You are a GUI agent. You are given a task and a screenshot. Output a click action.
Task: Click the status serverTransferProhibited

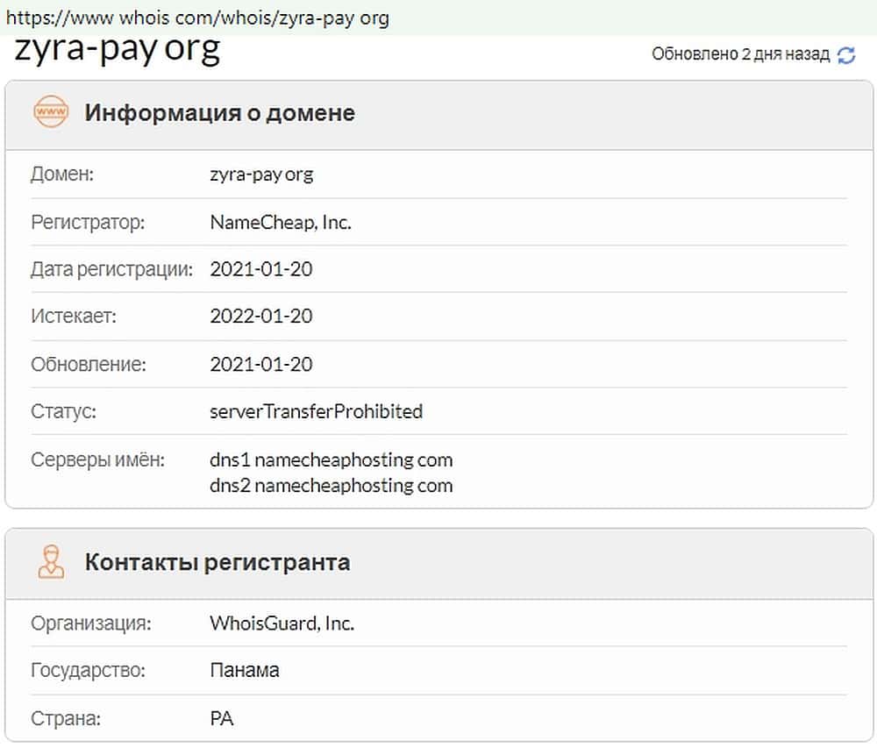tap(317, 410)
